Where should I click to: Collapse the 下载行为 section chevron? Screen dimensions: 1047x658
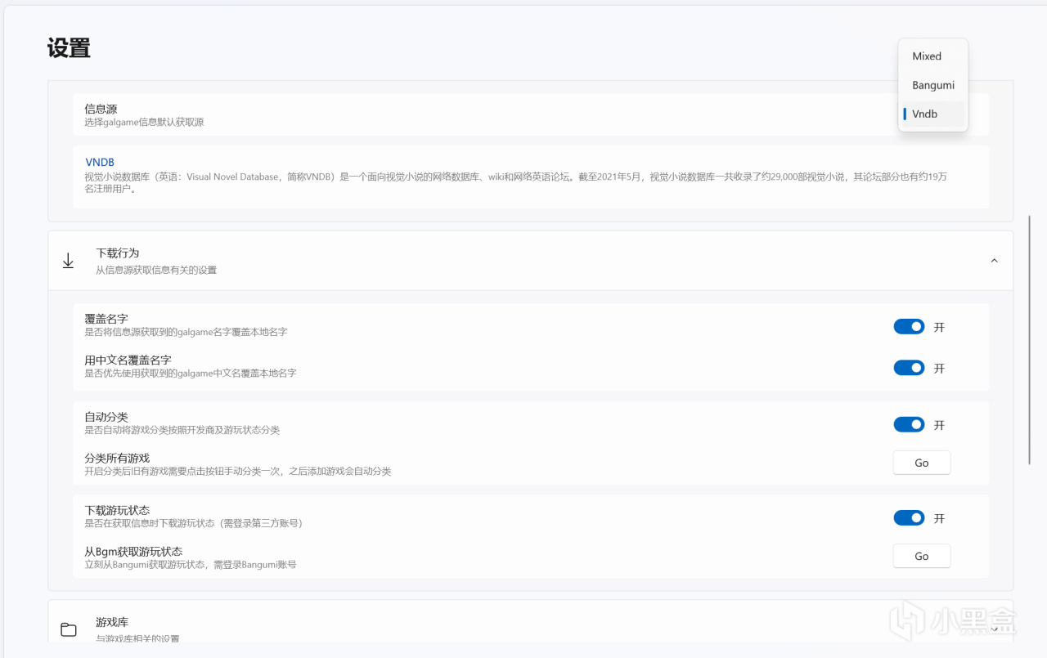tap(994, 261)
